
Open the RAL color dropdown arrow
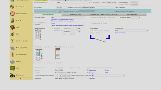click(122, 75)
